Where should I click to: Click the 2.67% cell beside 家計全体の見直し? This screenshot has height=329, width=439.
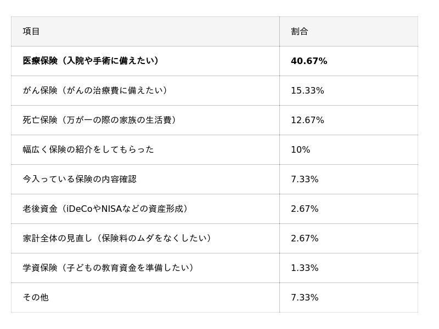tap(305, 238)
